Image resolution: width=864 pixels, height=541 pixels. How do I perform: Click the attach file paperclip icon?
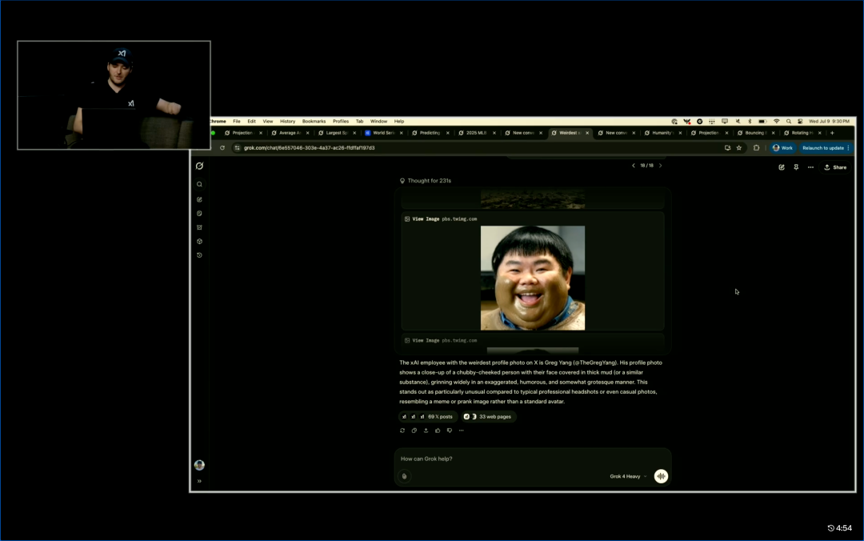[404, 476]
